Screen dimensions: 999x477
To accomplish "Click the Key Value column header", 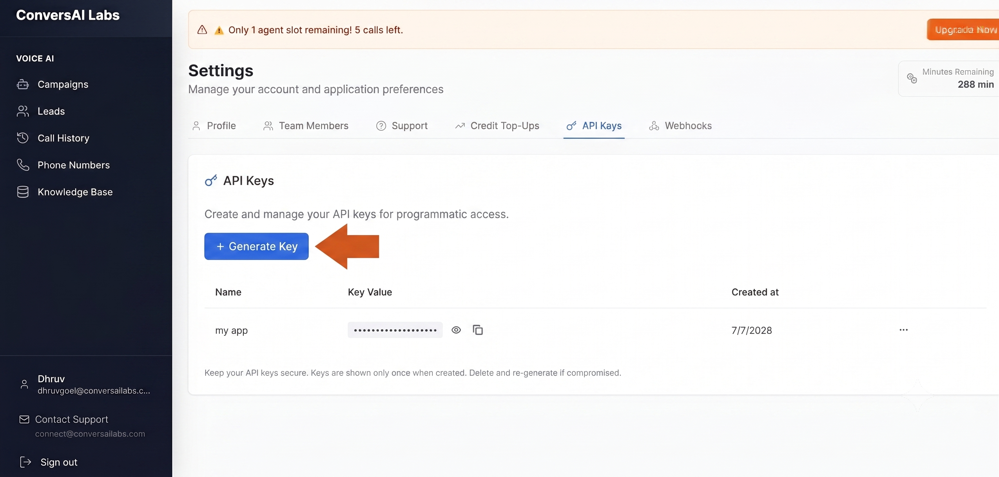I will (x=369, y=292).
